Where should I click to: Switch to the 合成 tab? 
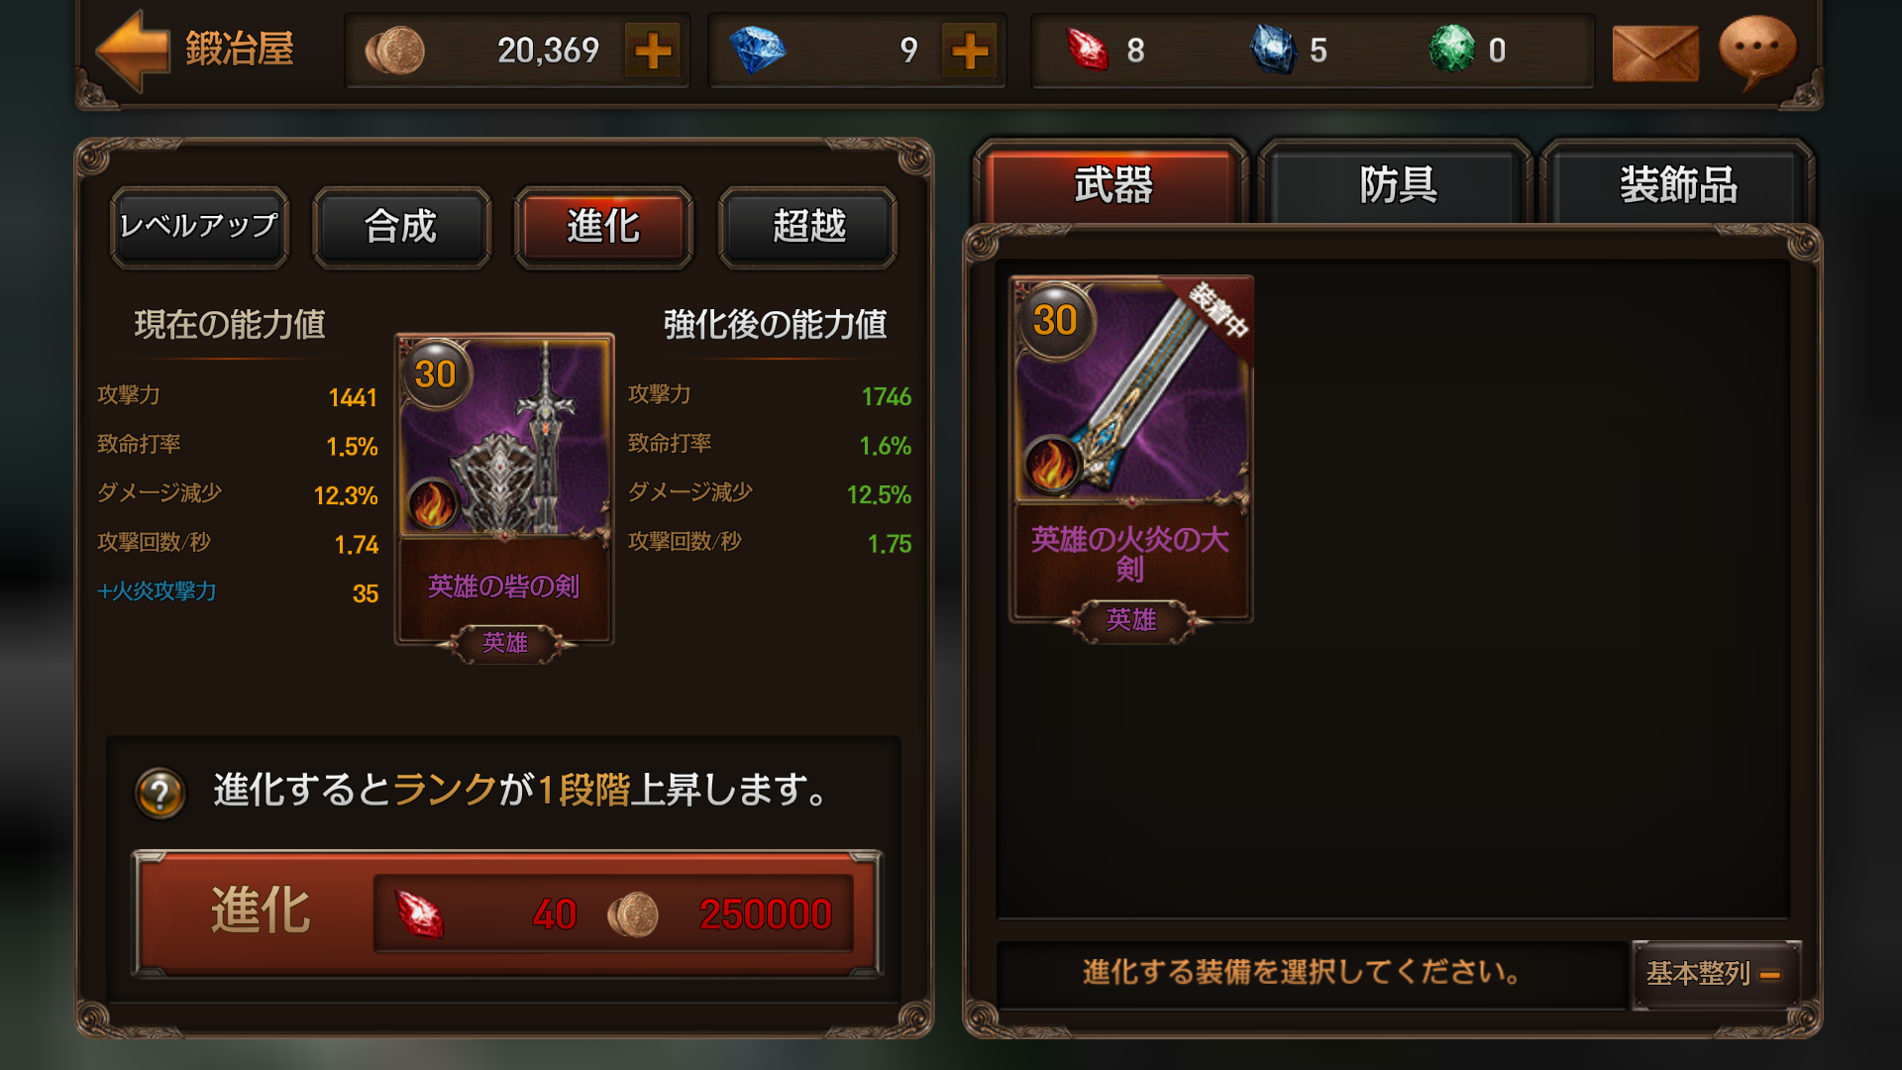coord(401,227)
